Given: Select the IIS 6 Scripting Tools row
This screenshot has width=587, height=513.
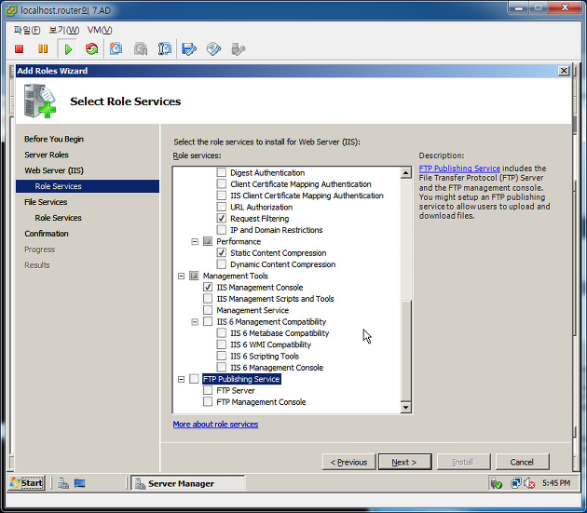Looking at the screenshot, I should (265, 356).
